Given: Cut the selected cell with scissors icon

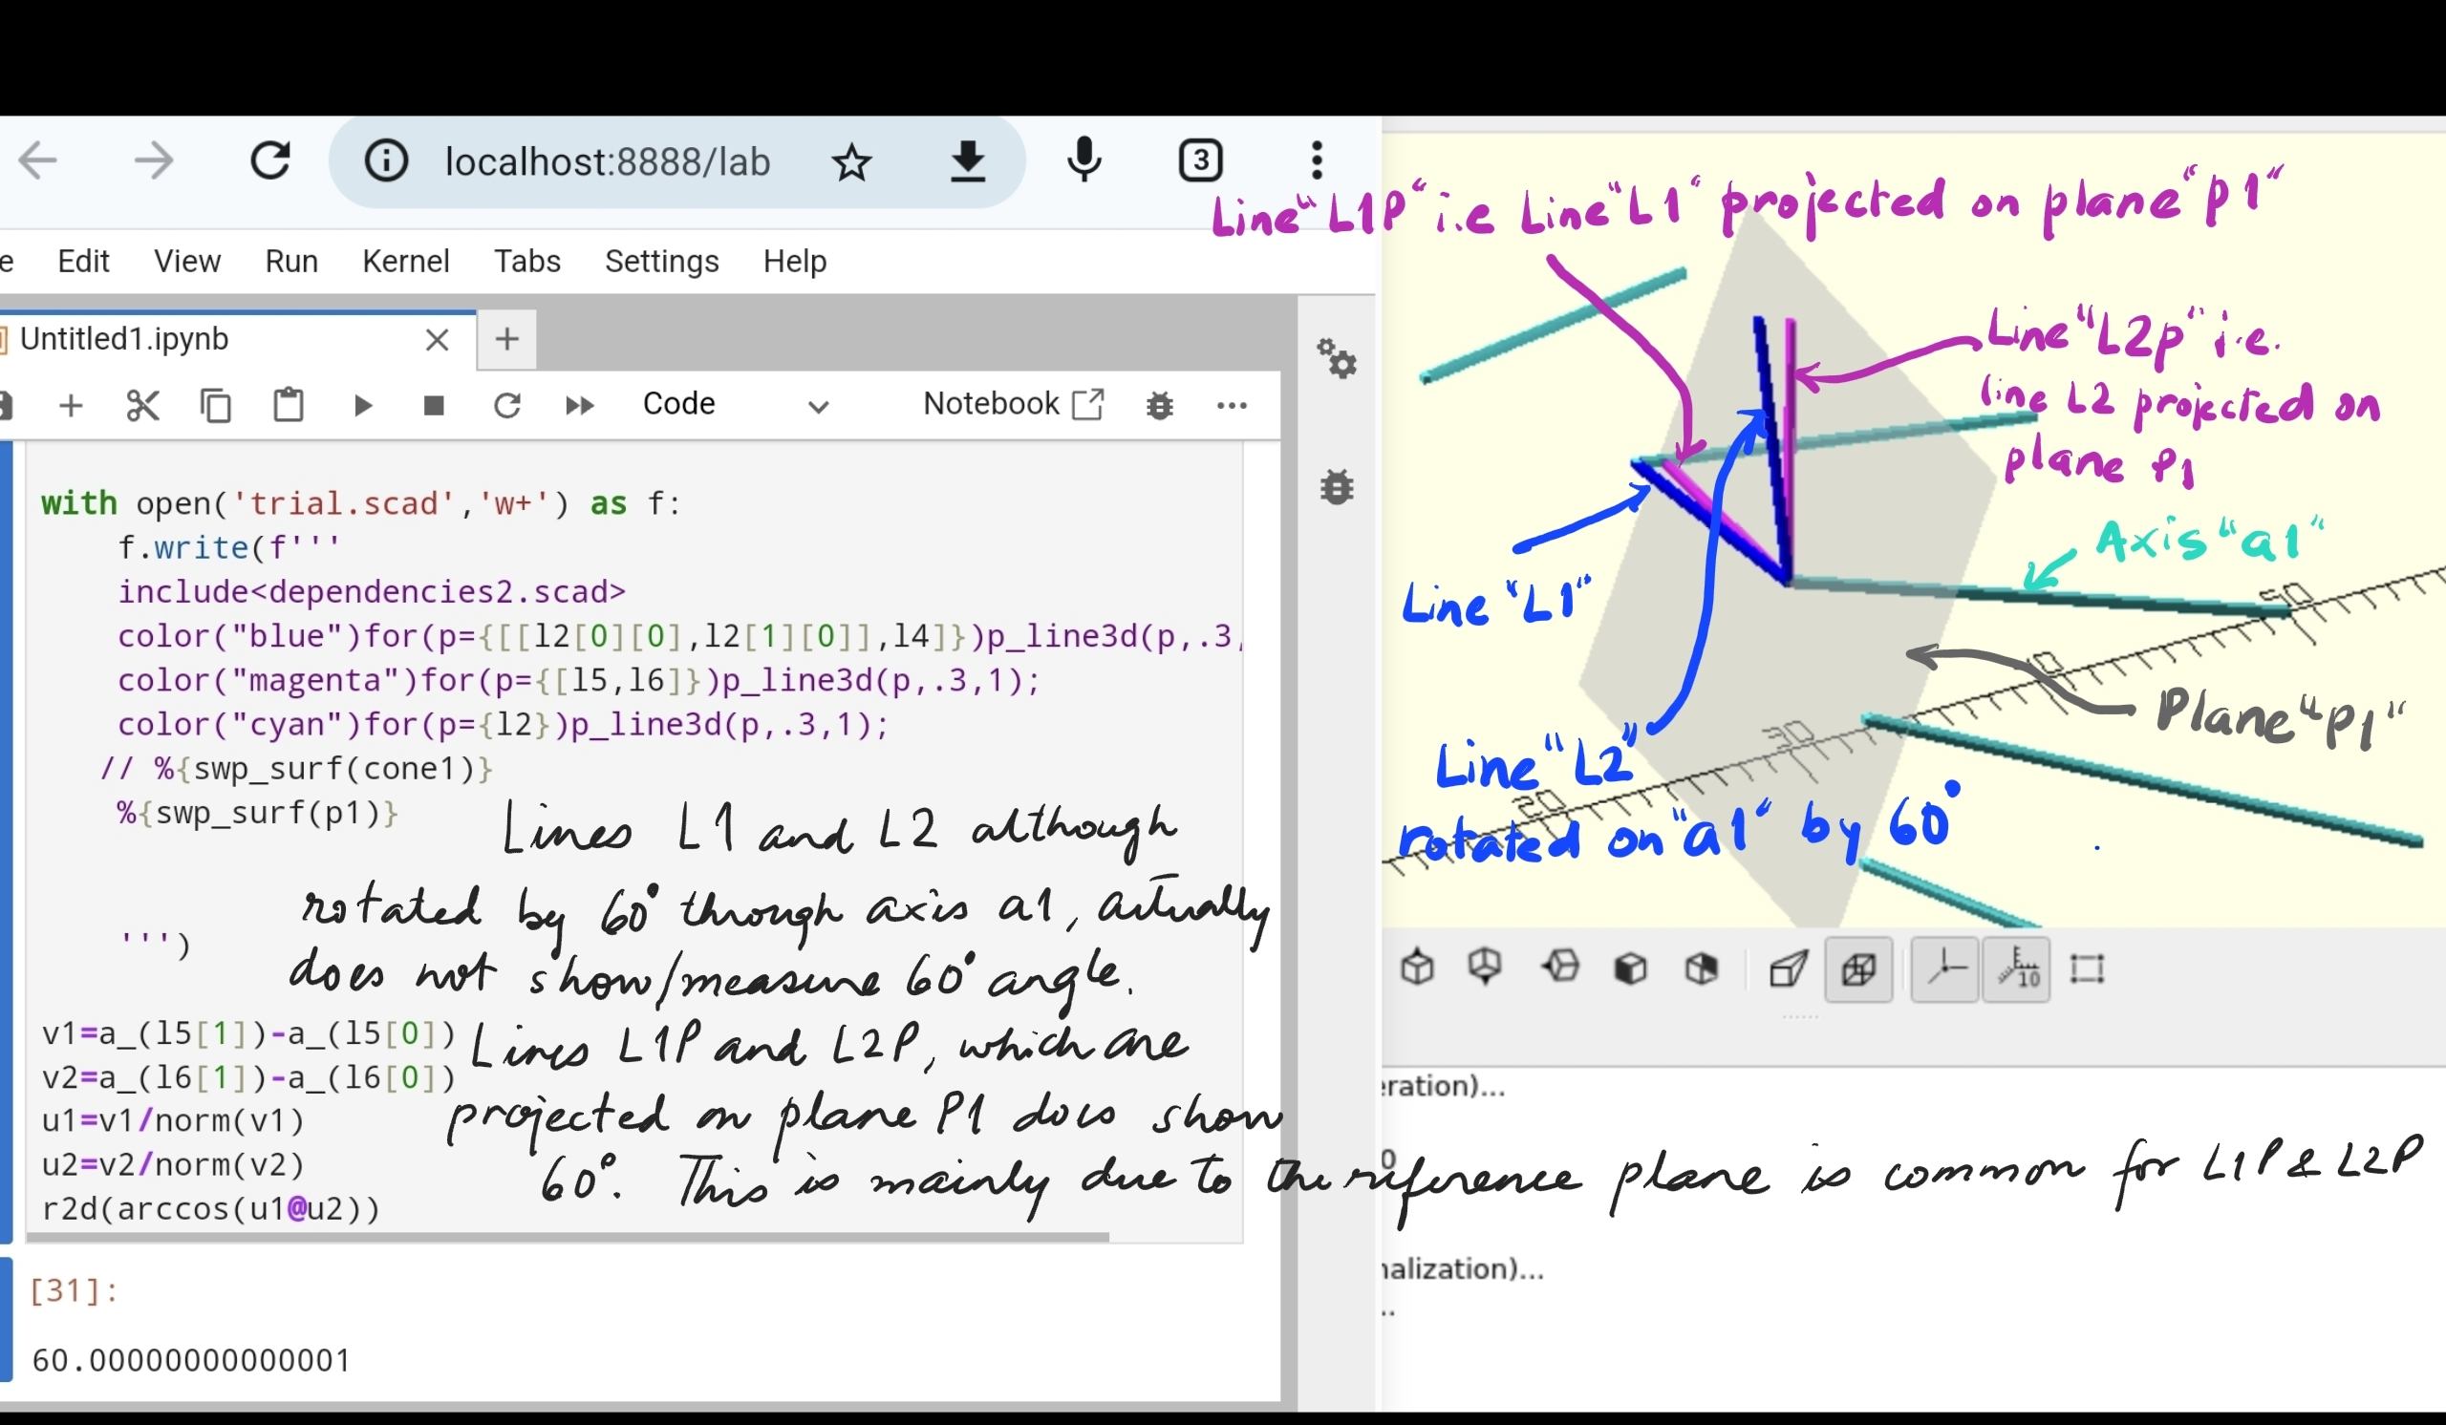Looking at the screenshot, I should point(142,405).
